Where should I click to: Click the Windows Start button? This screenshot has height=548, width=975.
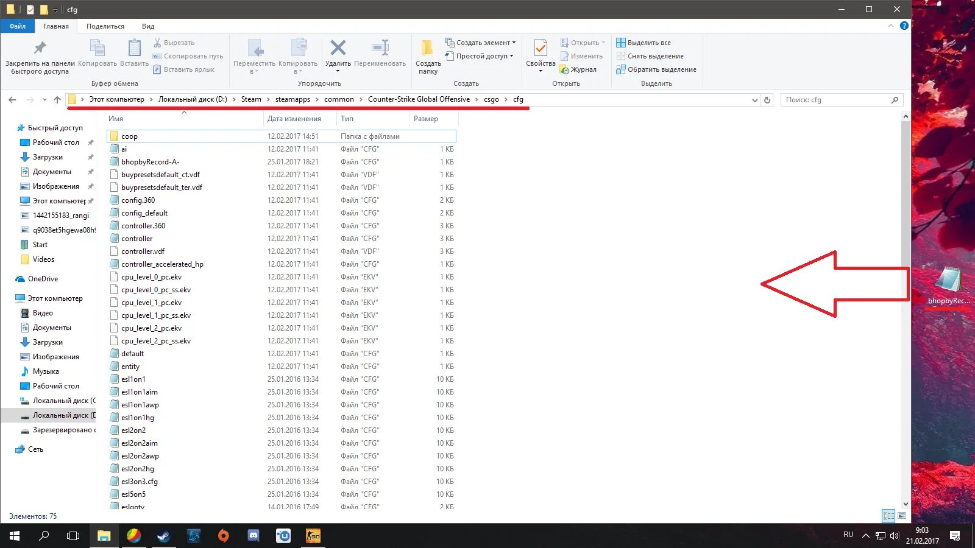tap(15, 536)
